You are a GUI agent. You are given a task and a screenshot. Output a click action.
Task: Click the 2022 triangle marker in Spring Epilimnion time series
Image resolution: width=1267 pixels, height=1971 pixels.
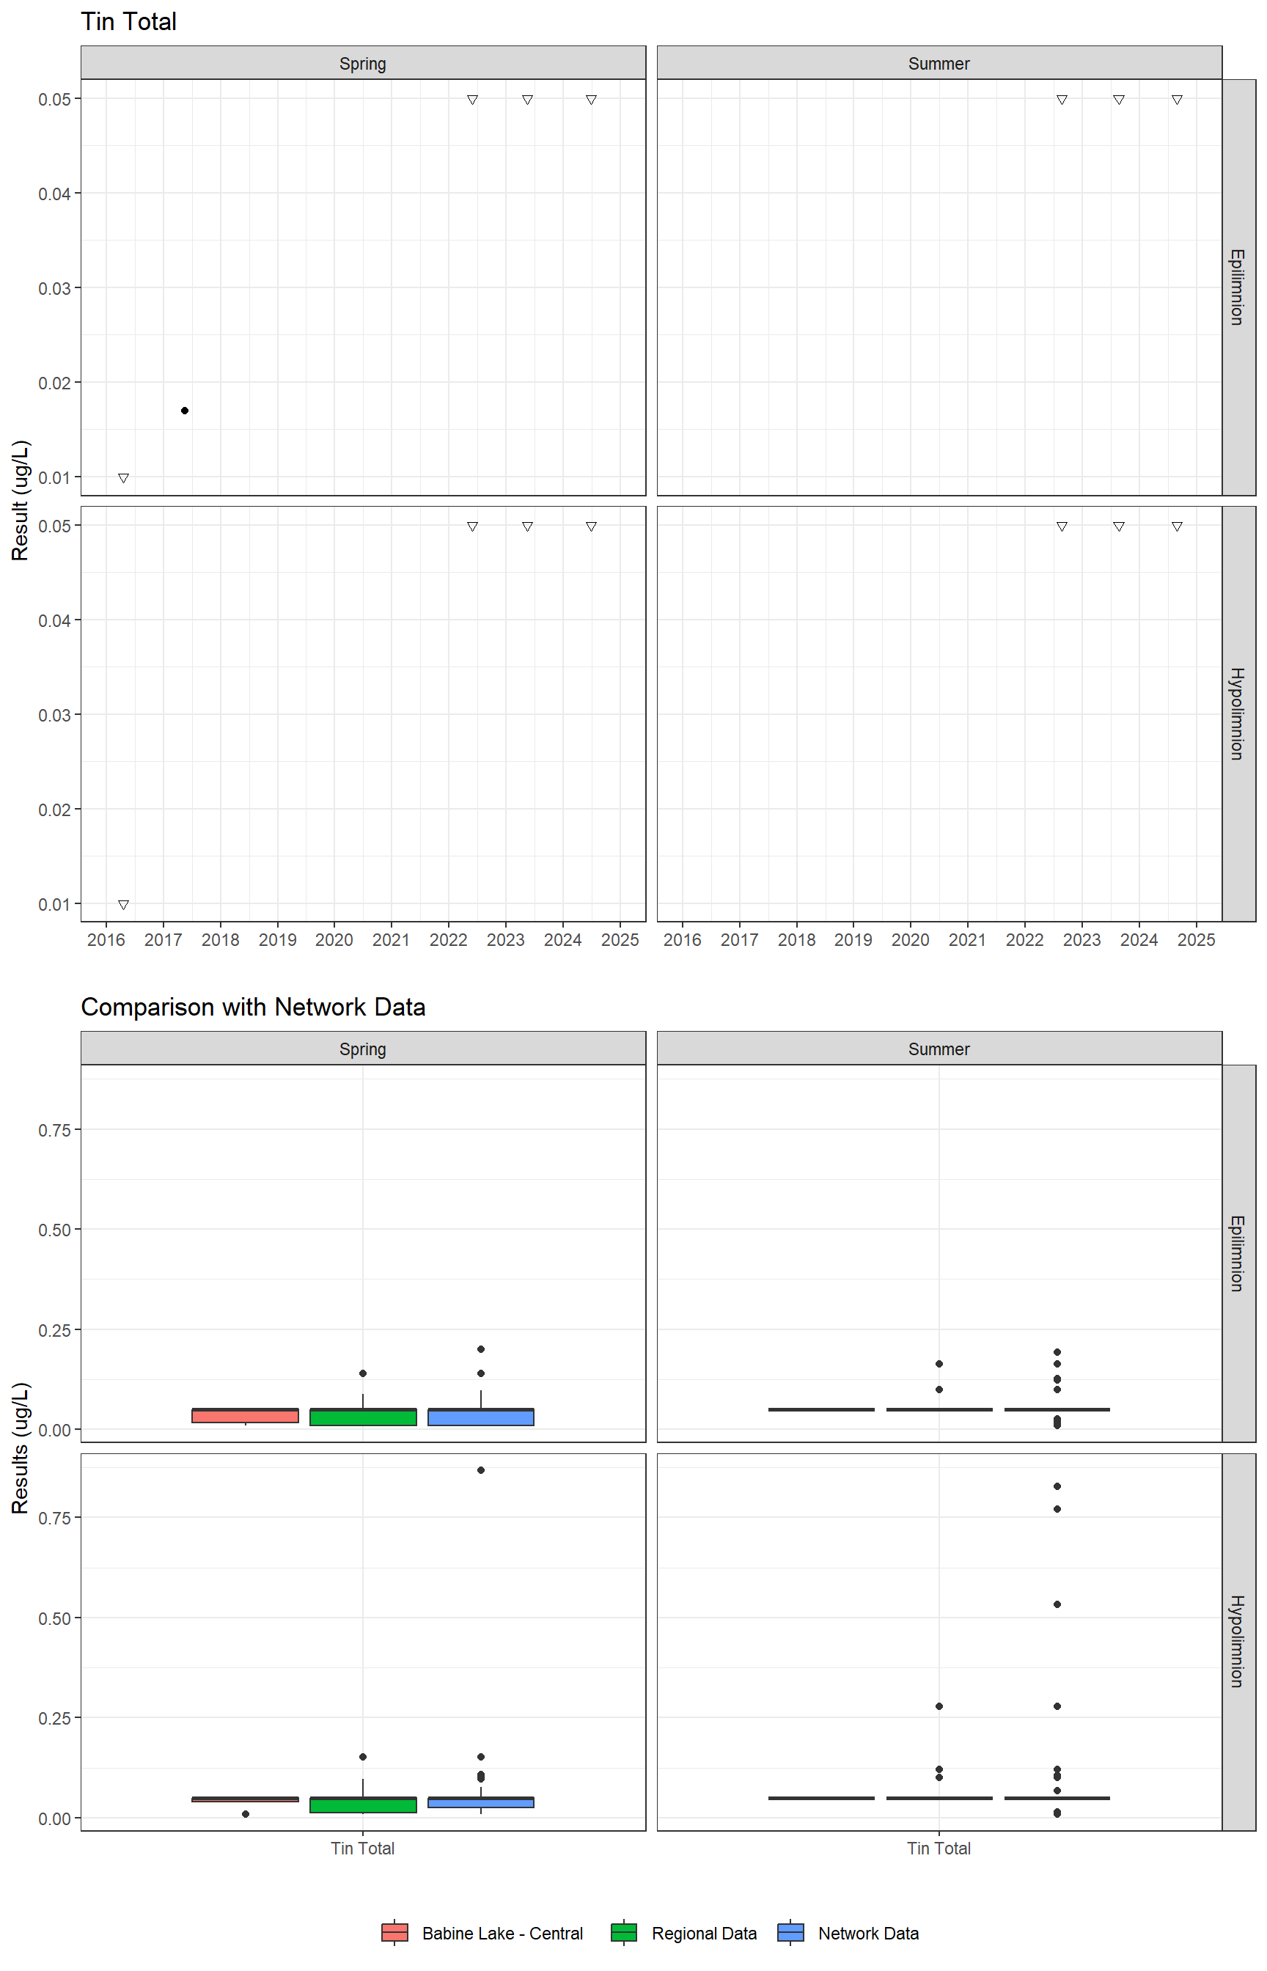472,100
